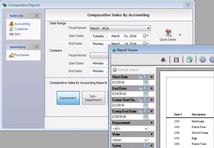Collapse the Inventory panel
The height and width of the screenshot is (148, 214).
pyautogui.click(x=37, y=47)
